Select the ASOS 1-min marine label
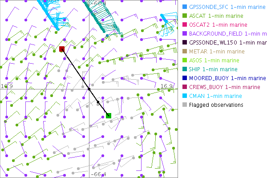267x178 pixels. pyautogui.click(x=214, y=60)
